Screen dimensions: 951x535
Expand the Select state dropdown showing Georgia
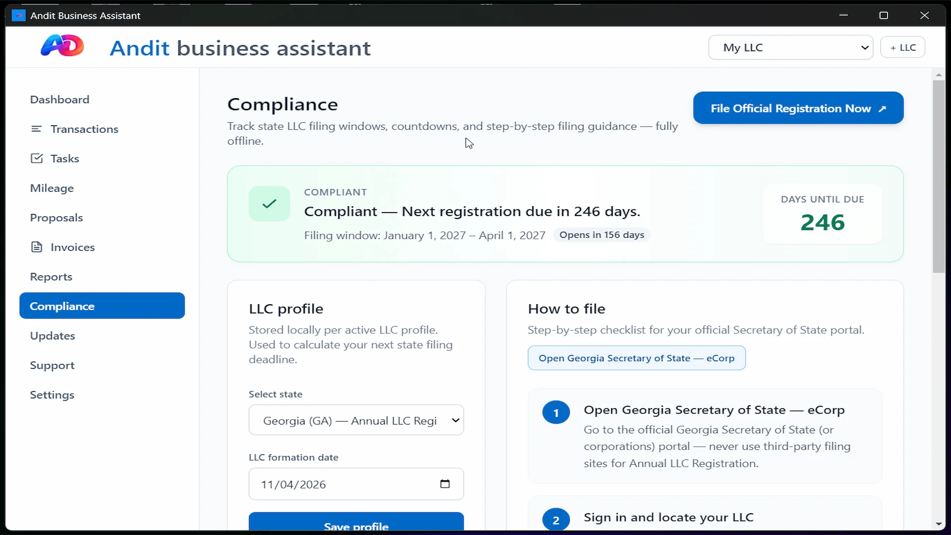(x=356, y=420)
